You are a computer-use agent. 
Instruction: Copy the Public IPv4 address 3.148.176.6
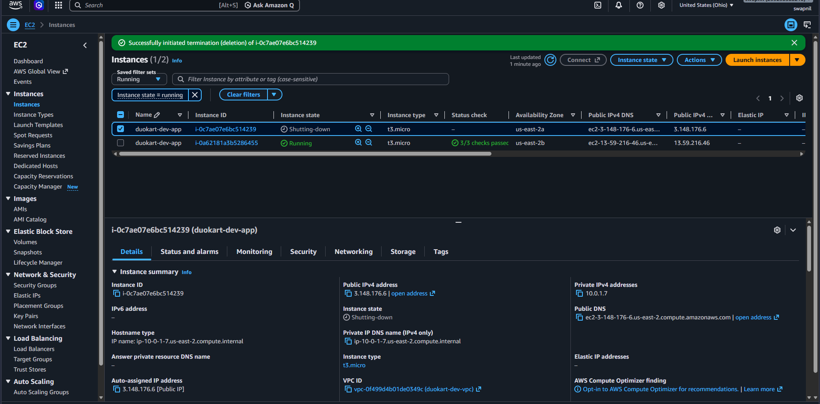[348, 293]
